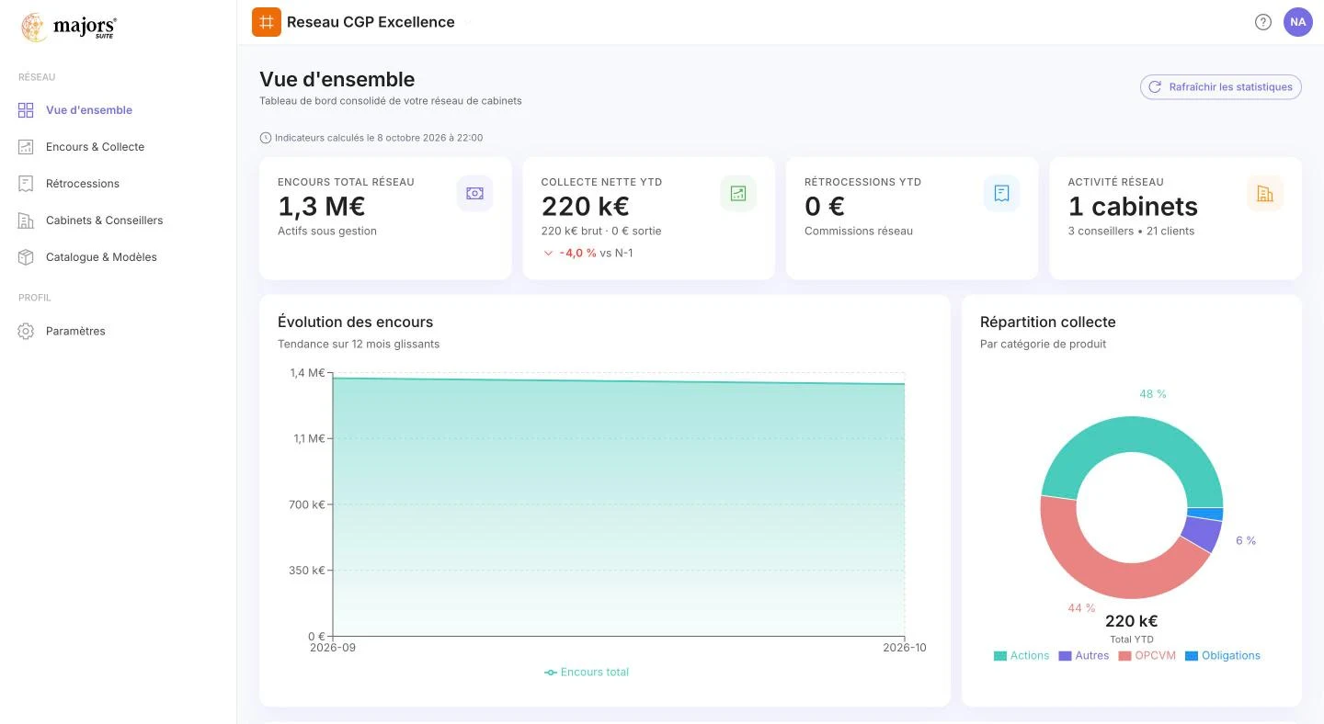This screenshot has height=724, width=1324.
Task: Click the 2026-10 axis label
Action: coord(905,648)
